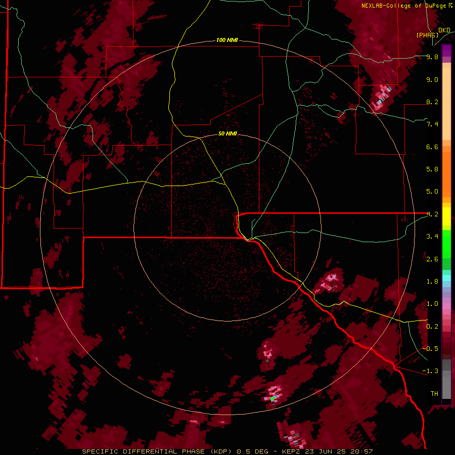Select the 100 NMI range ring label
Image resolution: width=455 pixels, height=455 pixels.
click(227, 40)
